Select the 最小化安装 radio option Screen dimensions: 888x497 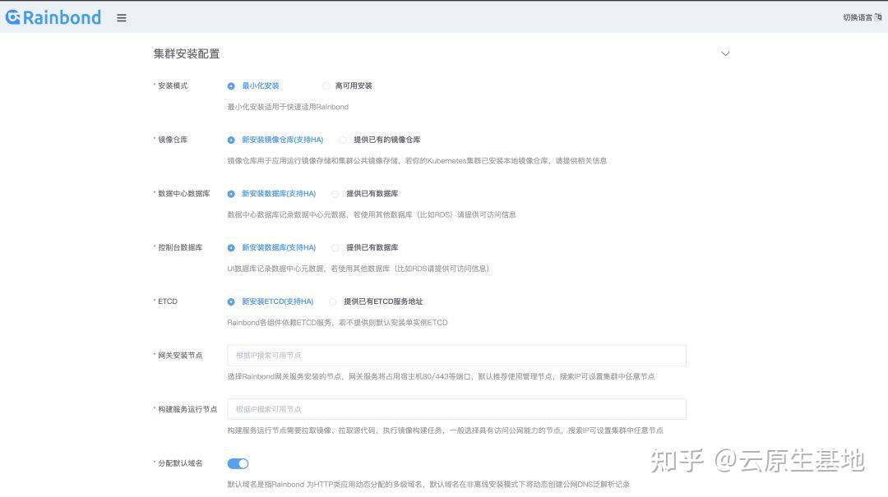point(229,85)
